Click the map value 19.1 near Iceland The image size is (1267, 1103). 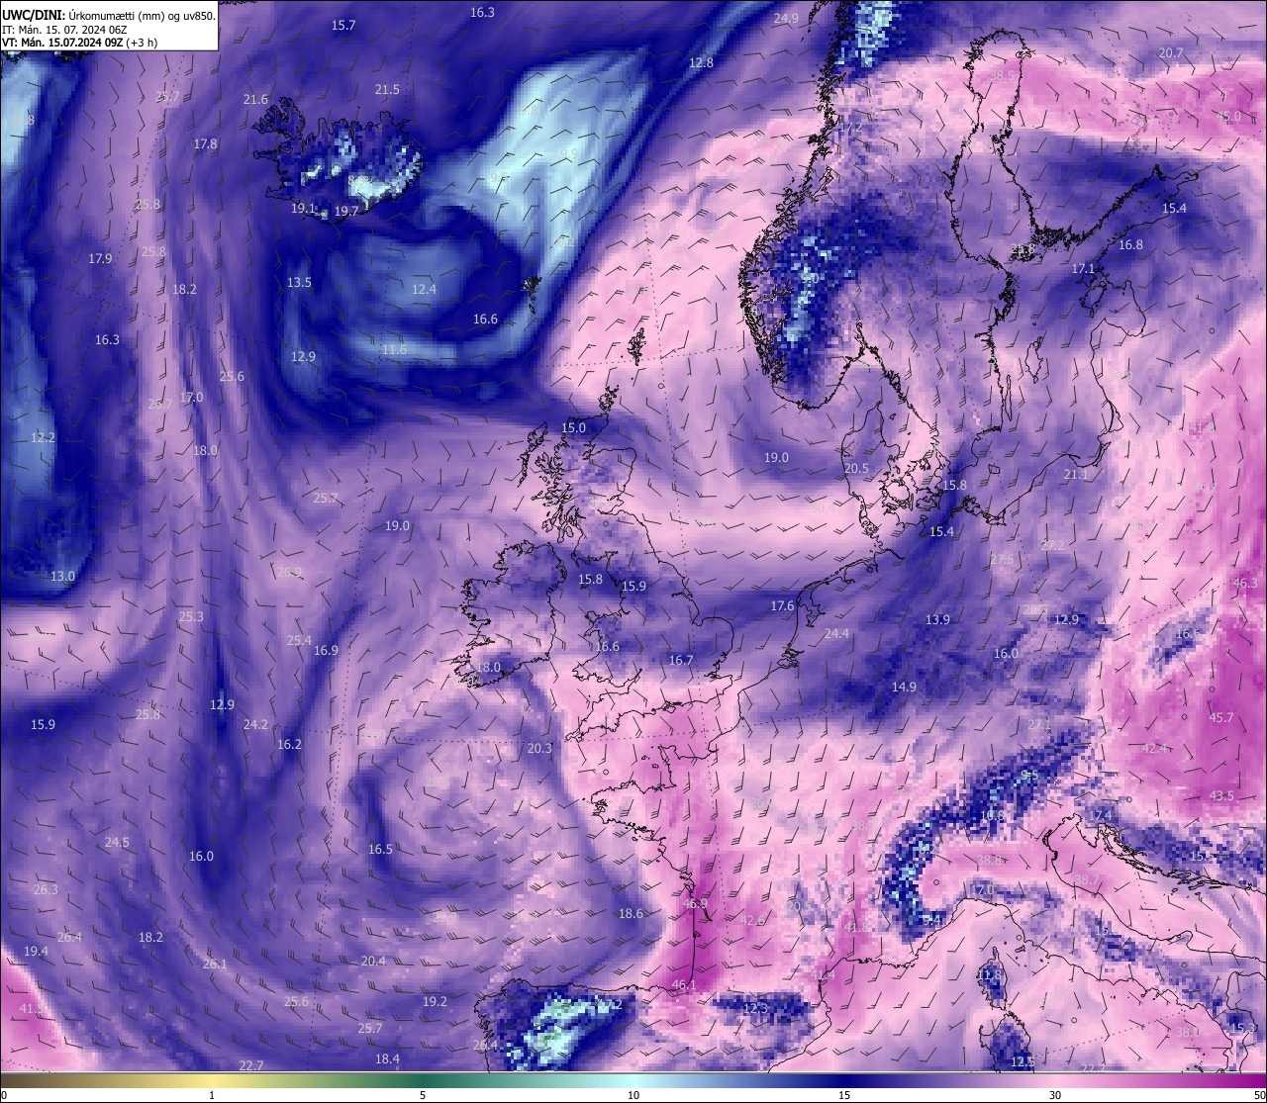(x=303, y=209)
